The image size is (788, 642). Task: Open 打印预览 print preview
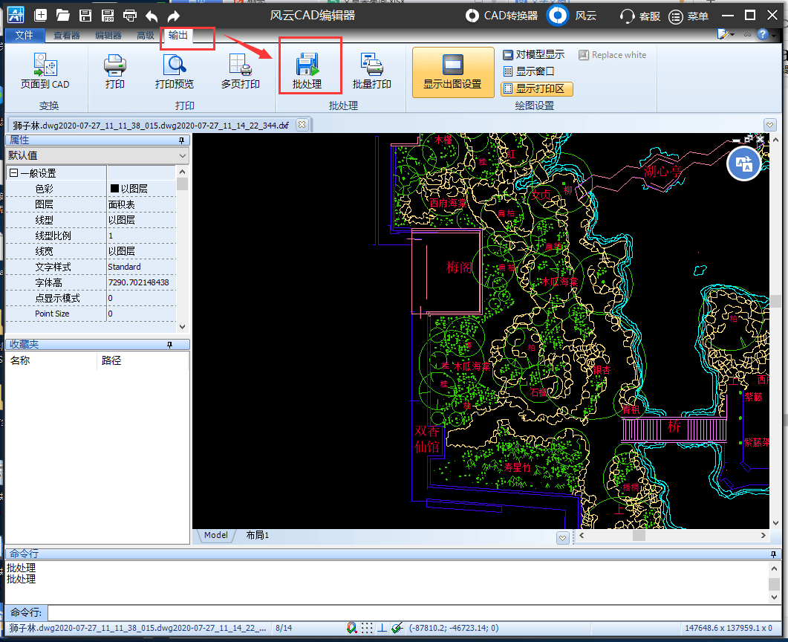click(174, 65)
